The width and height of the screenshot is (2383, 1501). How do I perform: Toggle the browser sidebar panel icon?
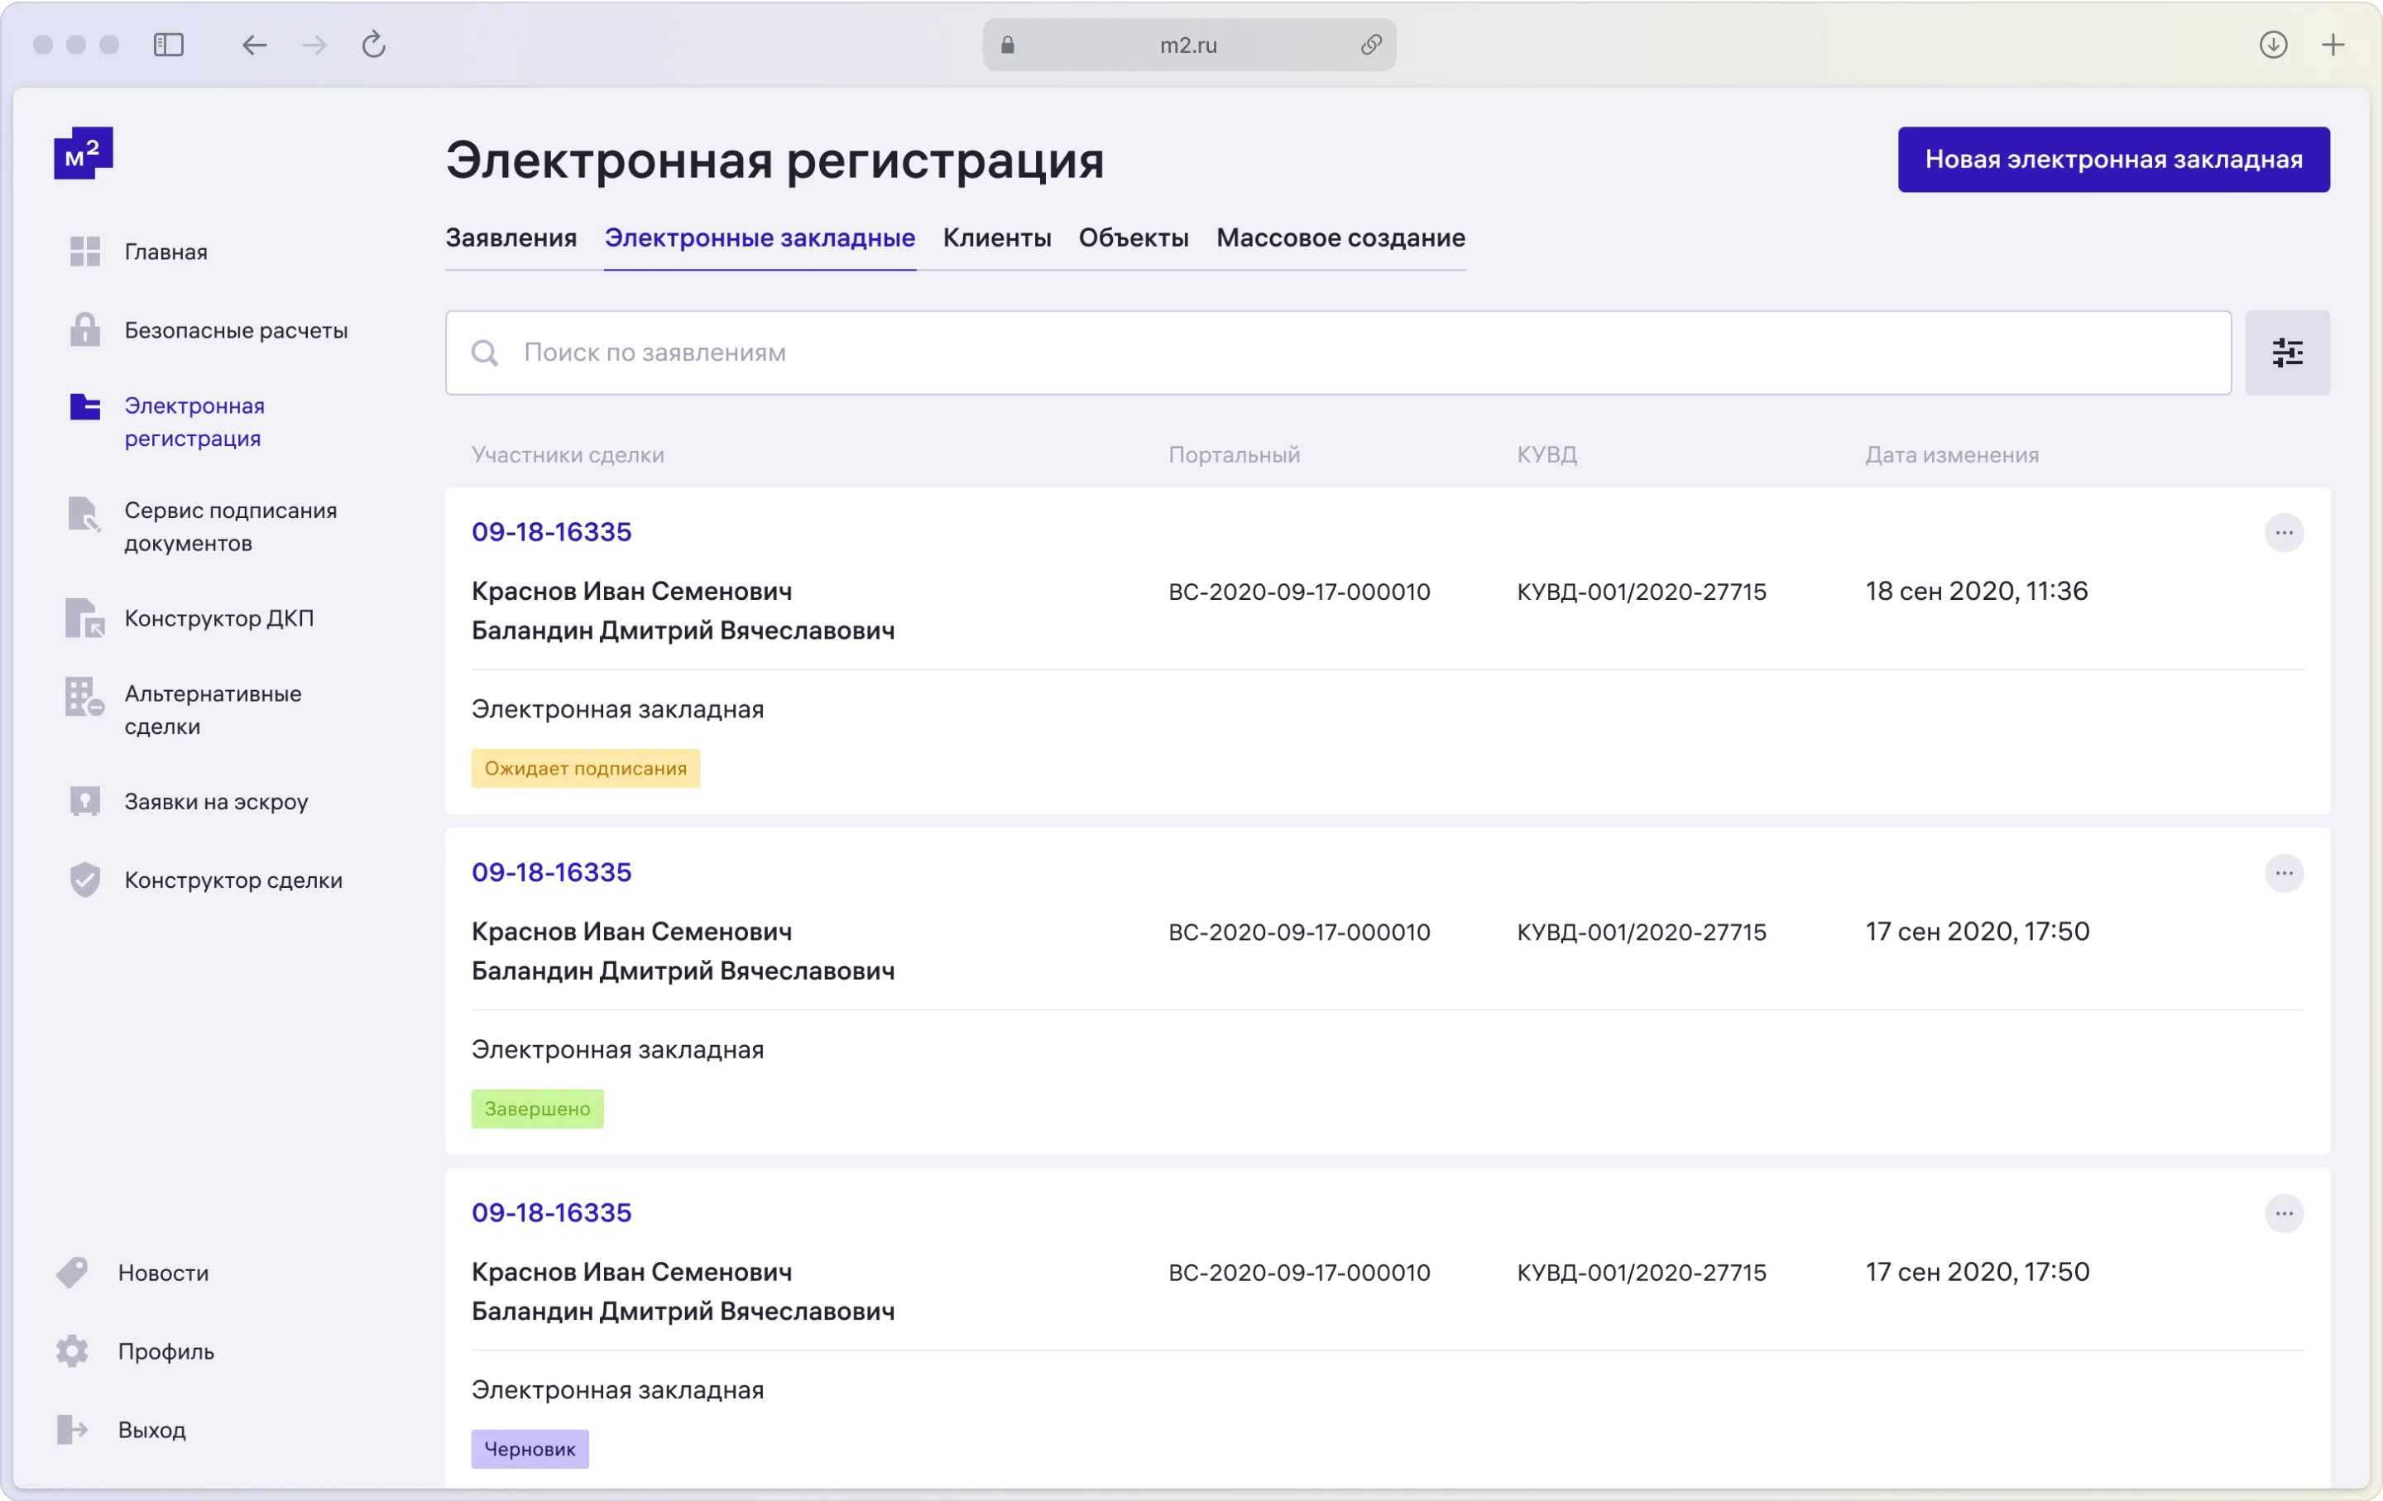pyautogui.click(x=170, y=45)
